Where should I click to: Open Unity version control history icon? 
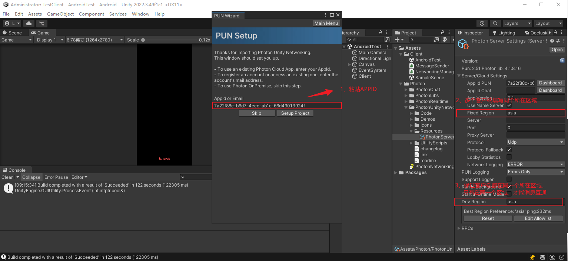[482, 23]
